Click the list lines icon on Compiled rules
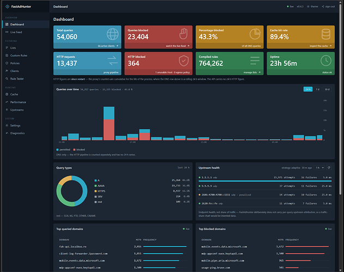This screenshot has height=272, width=344. [x=255, y=61]
